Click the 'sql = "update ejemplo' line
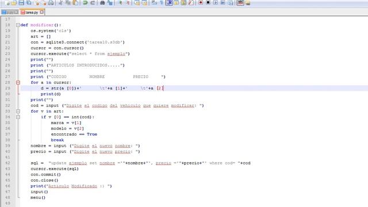Viewport: 368px width, 207px height. (140, 163)
